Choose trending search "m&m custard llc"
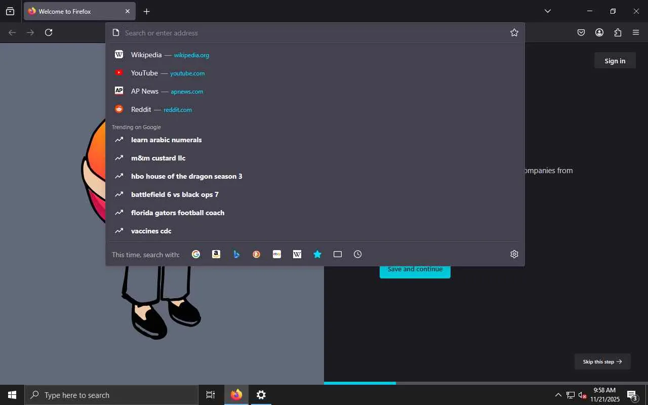Viewport: 648px width, 405px height. click(315, 158)
